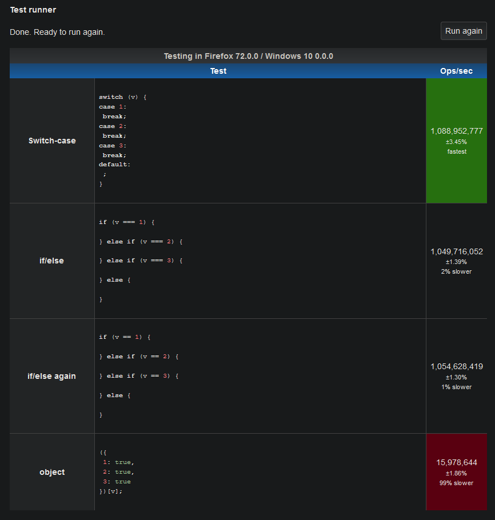Click the '2% slower' label

(456, 271)
